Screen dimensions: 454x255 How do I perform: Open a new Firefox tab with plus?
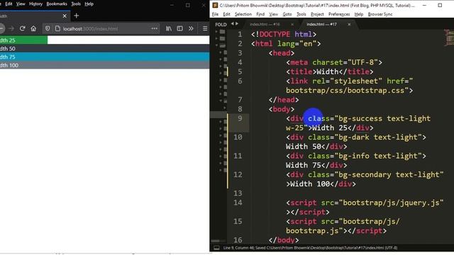pyautogui.click(x=77, y=16)
